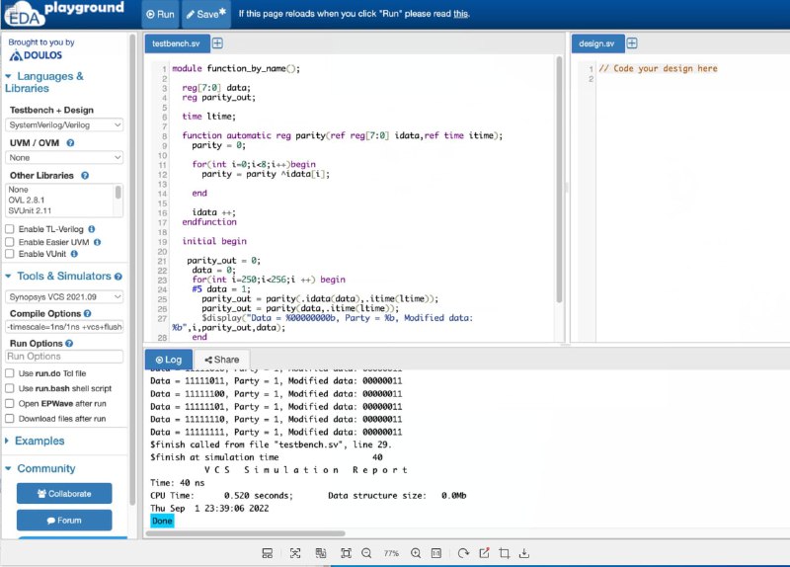Add new tab next to design.sv
Screen dimensions: 790x567
[x=632, y=43]
